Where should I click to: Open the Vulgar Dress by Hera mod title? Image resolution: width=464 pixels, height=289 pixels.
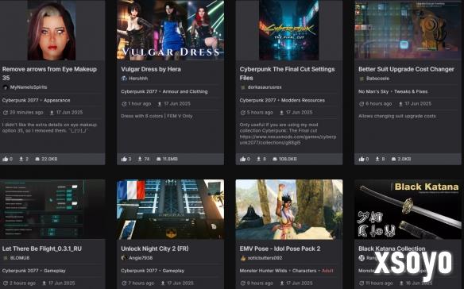coord(151,69)
